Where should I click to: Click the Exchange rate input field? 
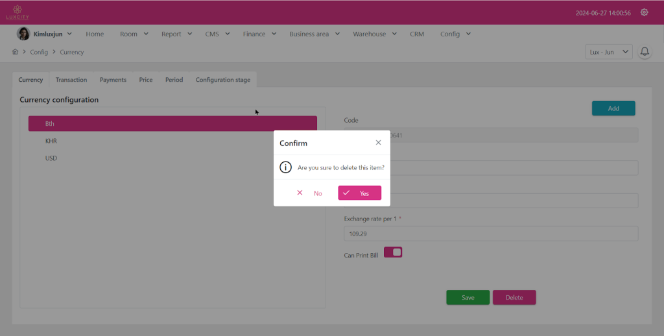(x=490, y=234)
